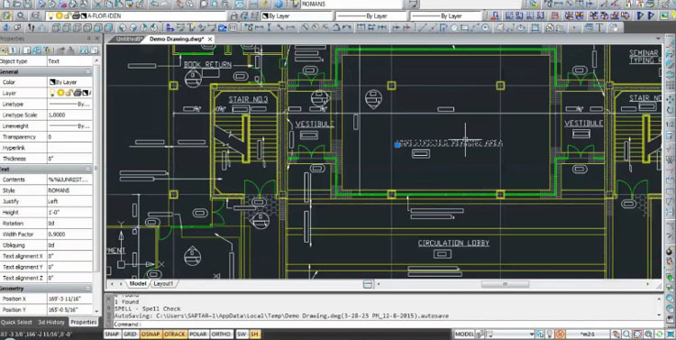Open the Object type Text dropdown

click(x=69, y=61)
